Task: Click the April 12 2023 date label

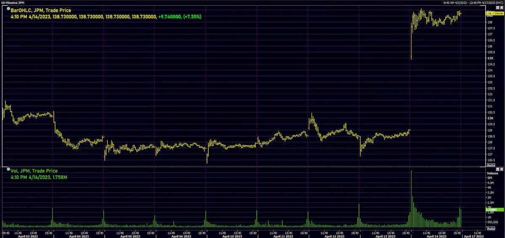Action: coord(334,236)
